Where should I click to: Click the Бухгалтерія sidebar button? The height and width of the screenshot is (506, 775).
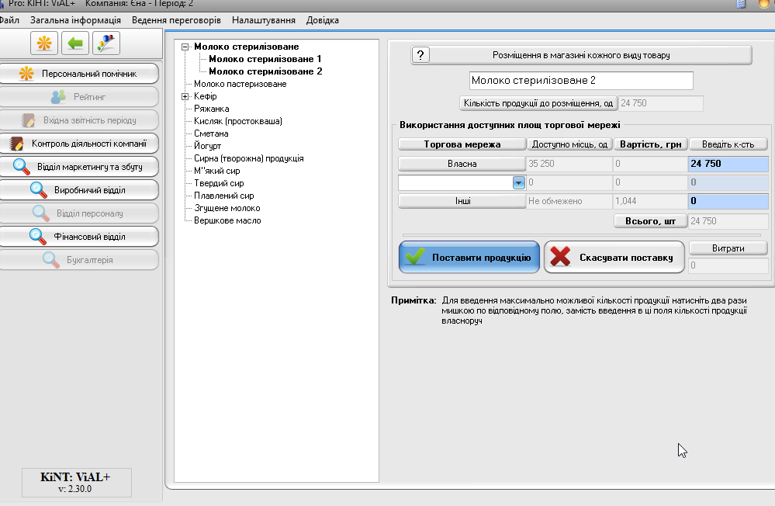79,260
